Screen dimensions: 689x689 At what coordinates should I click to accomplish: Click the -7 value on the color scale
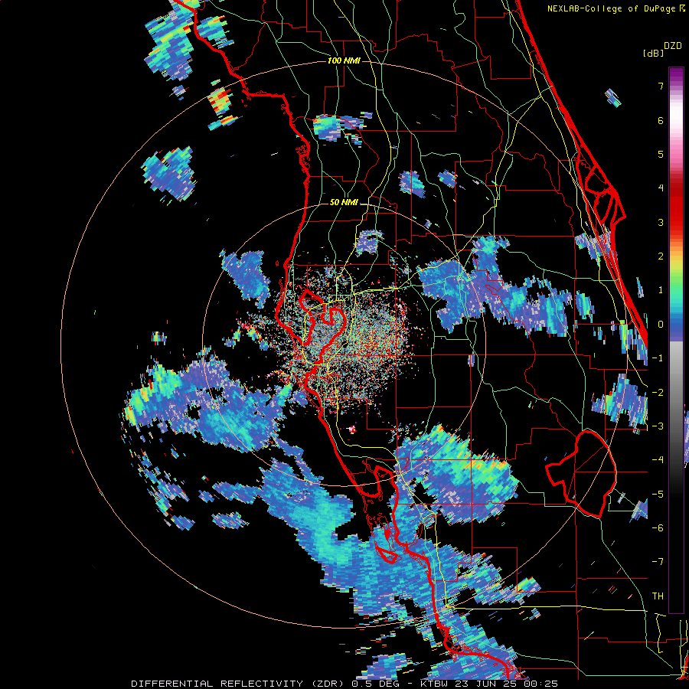pyautogui.click(x=658, y=562)
